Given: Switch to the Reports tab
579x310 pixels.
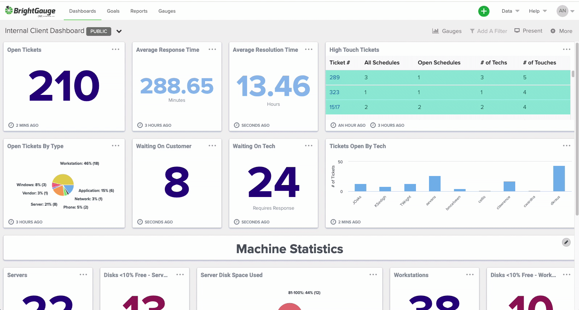Looking at the screenshot, I should [139, 11].
